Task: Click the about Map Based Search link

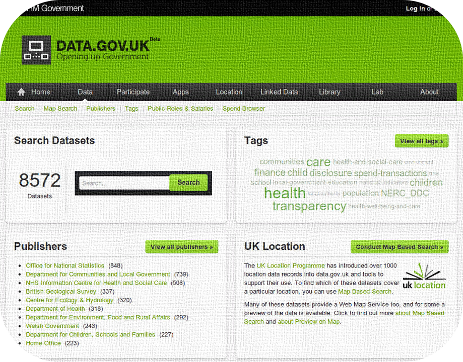Action: tap(344, 317)
